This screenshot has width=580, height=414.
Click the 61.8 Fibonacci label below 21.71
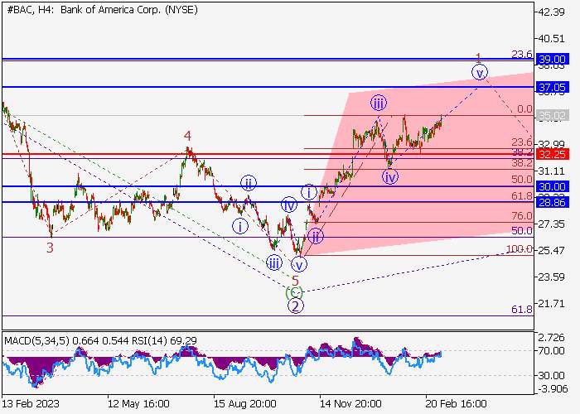(x=522, y=310)
